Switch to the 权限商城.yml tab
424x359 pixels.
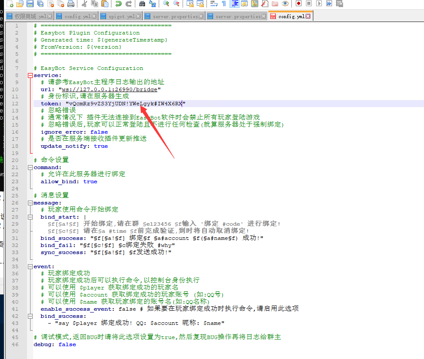30,16
